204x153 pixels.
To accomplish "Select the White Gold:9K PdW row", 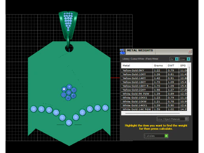I will click(154, 94).
